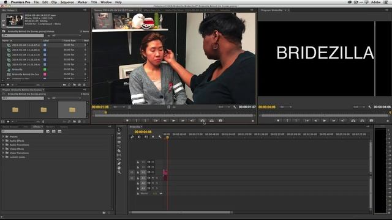392x220 pixels.
Task: Open the Title menu
Action: pos(94,2)
